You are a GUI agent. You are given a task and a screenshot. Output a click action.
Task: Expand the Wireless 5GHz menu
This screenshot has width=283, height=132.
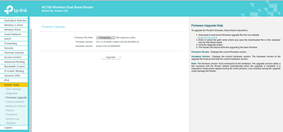tap(12, 30)
